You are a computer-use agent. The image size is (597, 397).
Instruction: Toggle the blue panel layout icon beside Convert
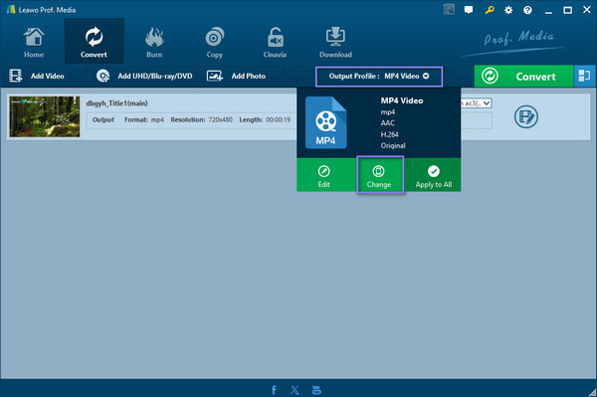tap(584, 77)
